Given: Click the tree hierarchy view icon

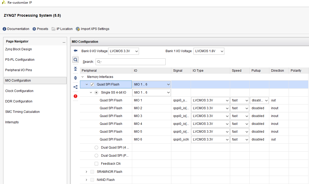Looking at the screenshot, I should pos(75,87).
